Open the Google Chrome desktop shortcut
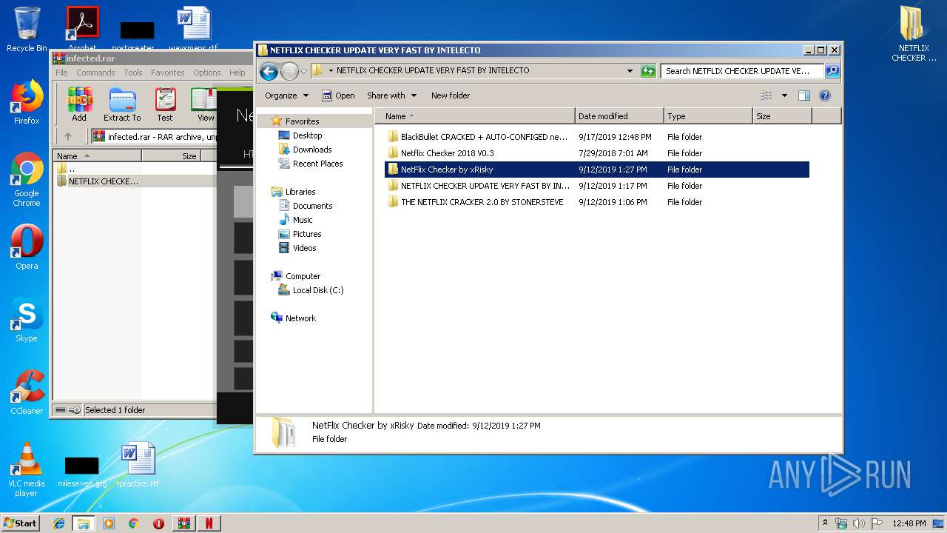 [x=27, y=180]
